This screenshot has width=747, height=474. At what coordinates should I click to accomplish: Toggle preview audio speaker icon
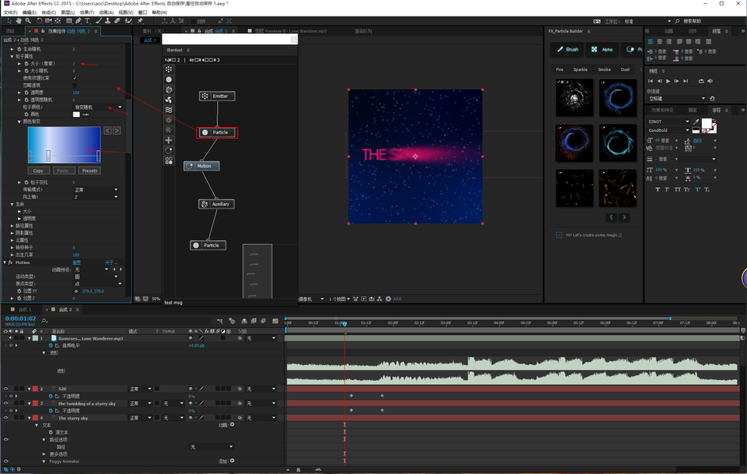click(710, 81)
